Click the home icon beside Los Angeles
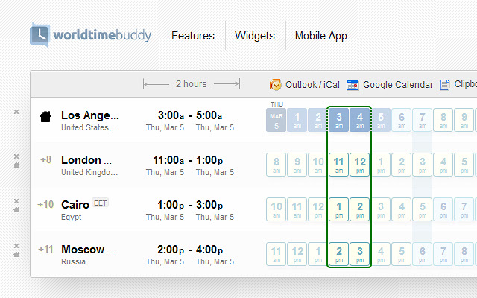 tap(45, 116)
